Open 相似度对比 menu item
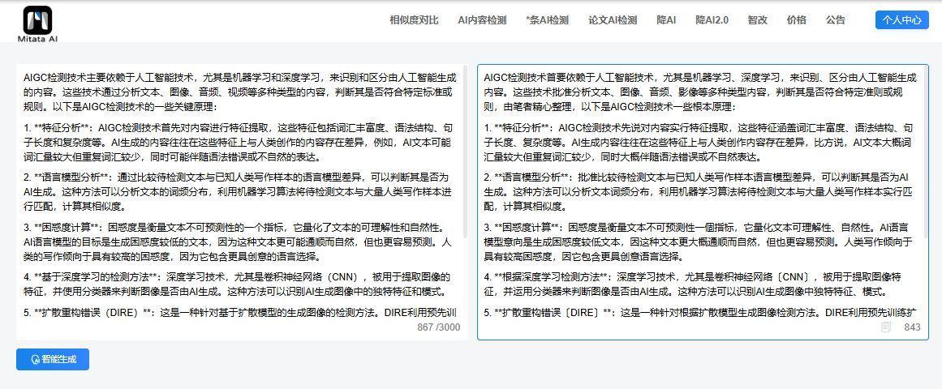Image resolution: width=942 pixels, height=389 pixels. pyautogui.click(x=414, y=19)
